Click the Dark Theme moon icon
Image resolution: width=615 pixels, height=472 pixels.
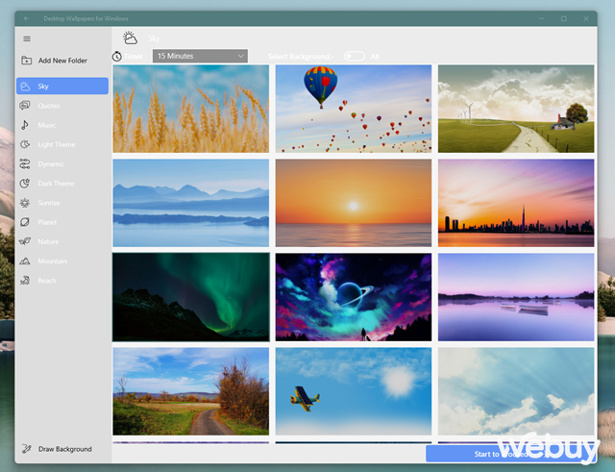(25, 184)
